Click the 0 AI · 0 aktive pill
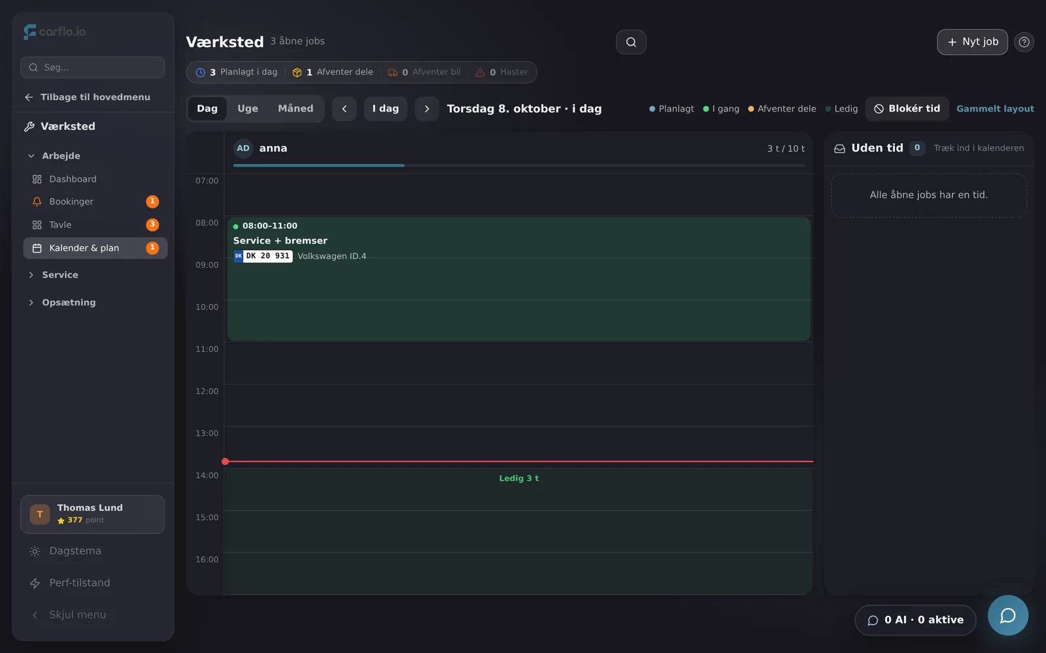The image size is (1046, 653). coord(915,620)
